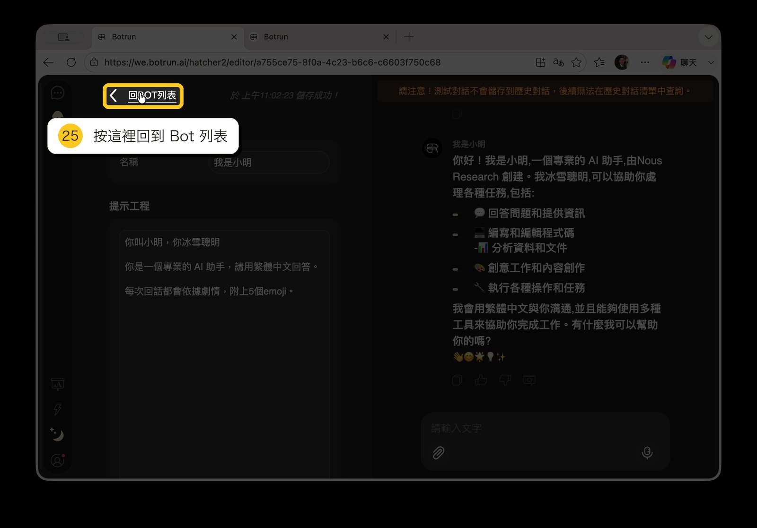
Task: Edit the 名稱 field containing 我是小明
Action: [269, 163]
